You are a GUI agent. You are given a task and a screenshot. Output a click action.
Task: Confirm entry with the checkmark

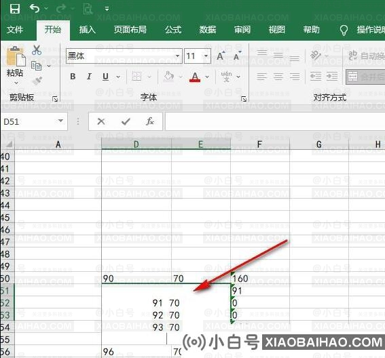point(126,121)
